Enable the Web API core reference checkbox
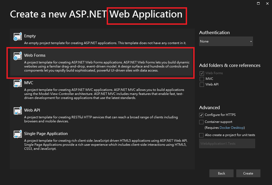The height and width of the screenshot is (185, 272). 202,84
